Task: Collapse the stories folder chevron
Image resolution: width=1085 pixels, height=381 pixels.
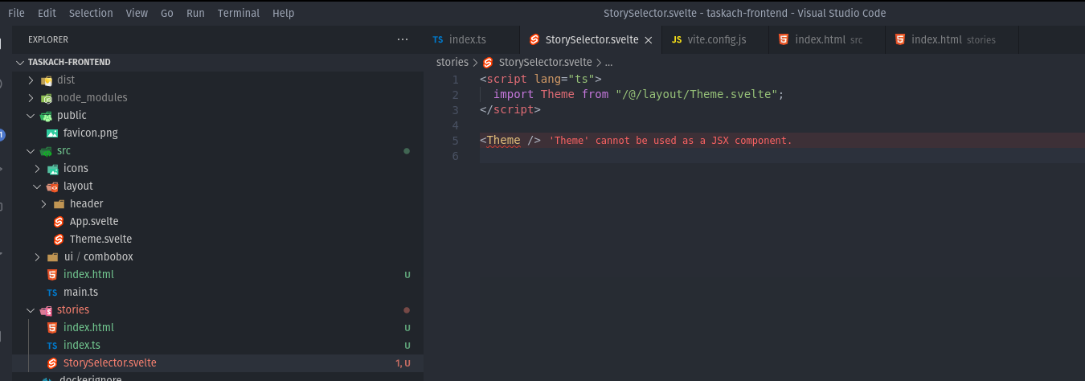Action: (31, 309)
